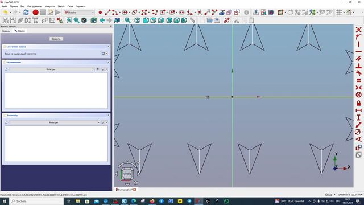364x205 pixels.
Task: Select the Create slot tool
Action: (181, 13)
